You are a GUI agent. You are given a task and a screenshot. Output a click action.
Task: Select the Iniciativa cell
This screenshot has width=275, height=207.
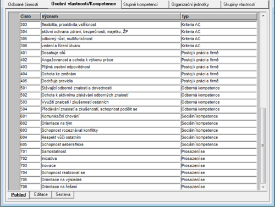pyautogui.click(x=111, y=159)
